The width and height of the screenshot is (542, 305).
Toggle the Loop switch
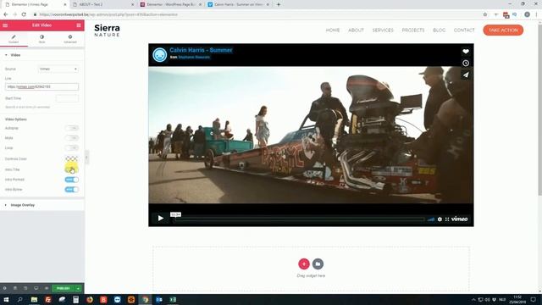click(71, 148)
